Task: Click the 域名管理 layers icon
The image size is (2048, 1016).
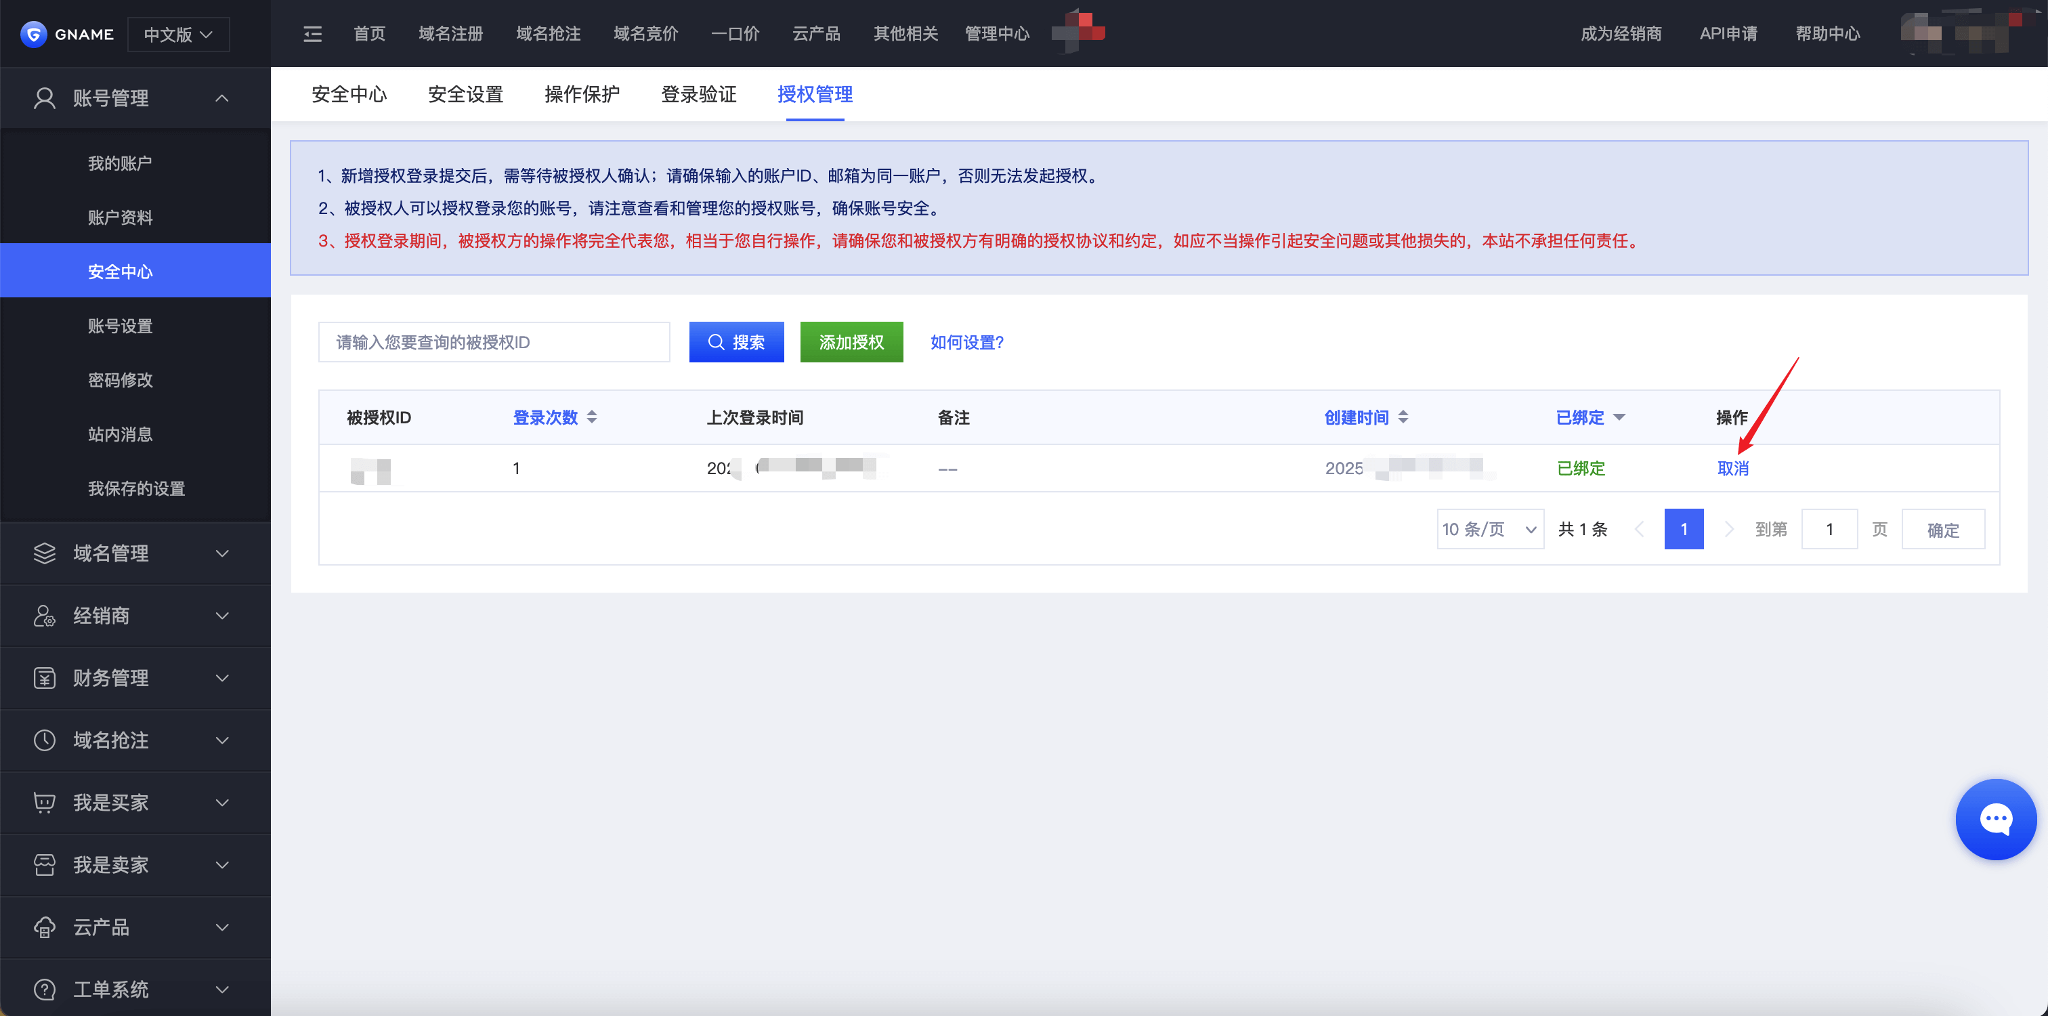Action: point(45,553)
